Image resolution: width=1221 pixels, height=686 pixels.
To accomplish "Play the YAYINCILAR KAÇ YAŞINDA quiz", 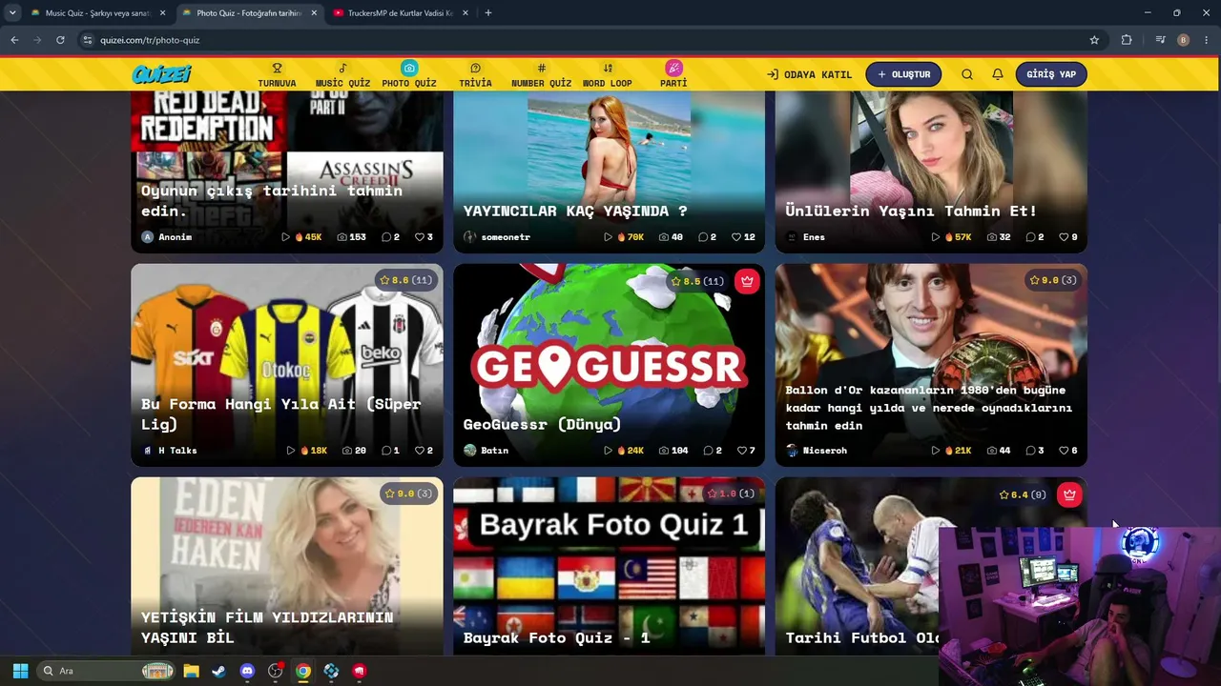I will click(x=608, y=237).
